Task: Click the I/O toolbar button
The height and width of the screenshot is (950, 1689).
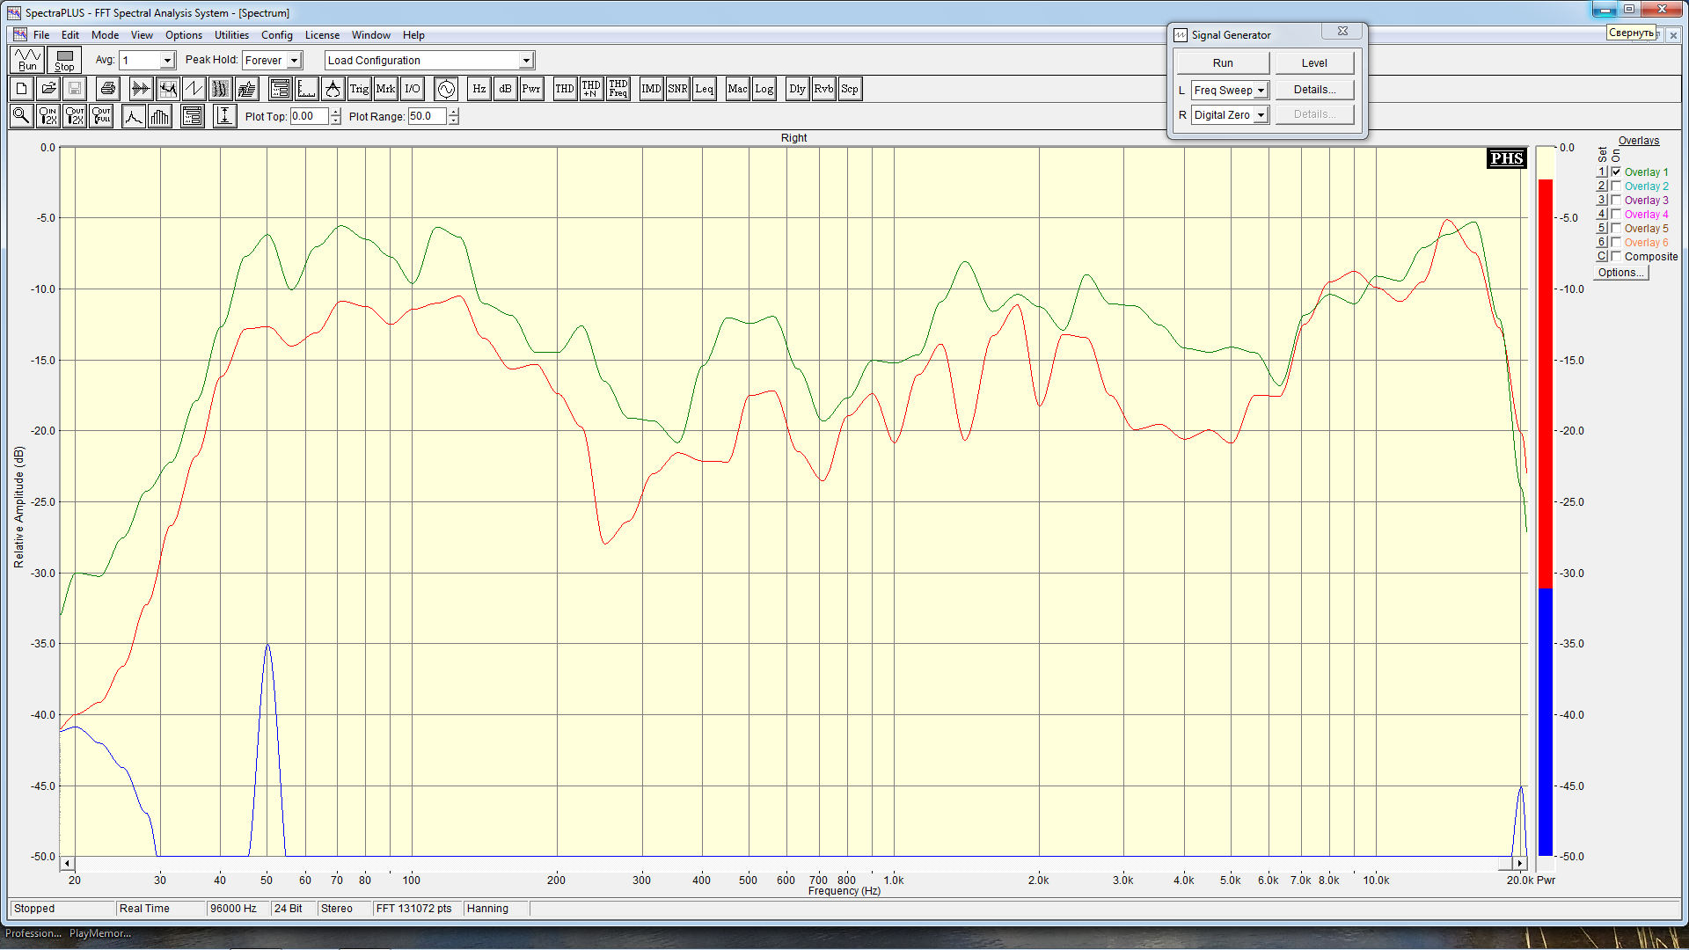Action: 412,89
